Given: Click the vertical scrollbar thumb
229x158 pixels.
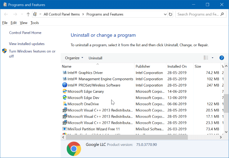Looking at the screenshot, I should [x=226, y=103].
